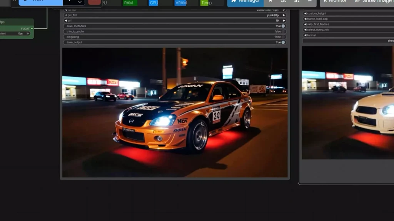Screen dimensions: 394x221
Task: Toggle pingpong switch
Action: (x=283, y=37)
